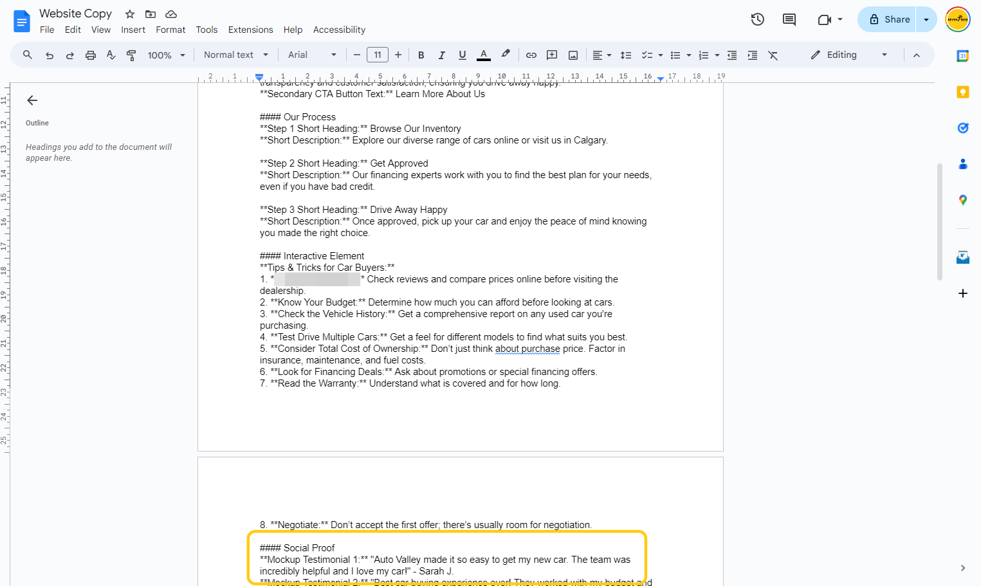Click the Share button
This screenshot has width=981, height=586.
click(888, 19)
